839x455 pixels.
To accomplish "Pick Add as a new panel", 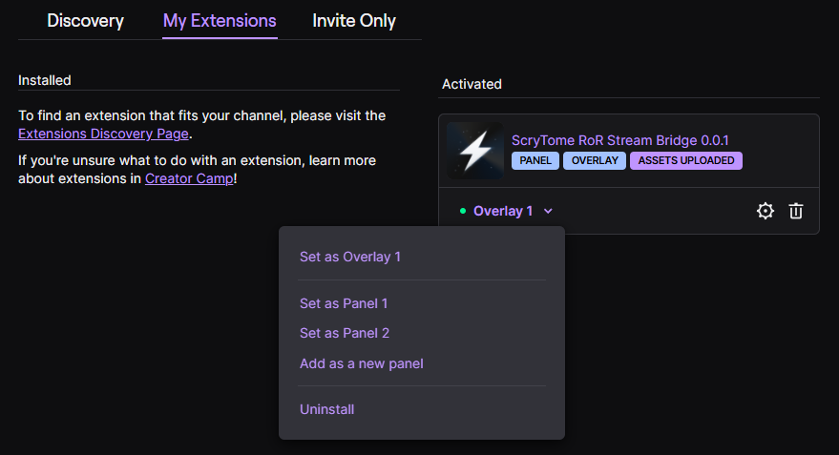I will [x=361, y=363].
